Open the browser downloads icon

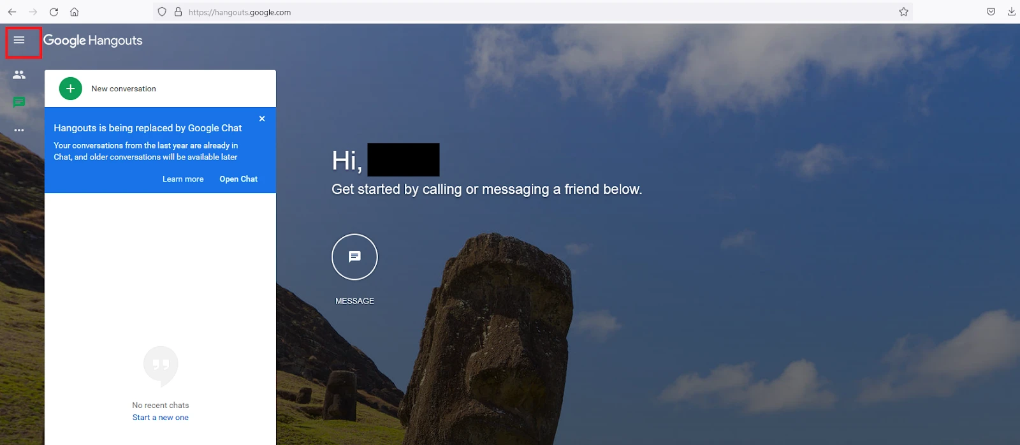pos(1011,11)
